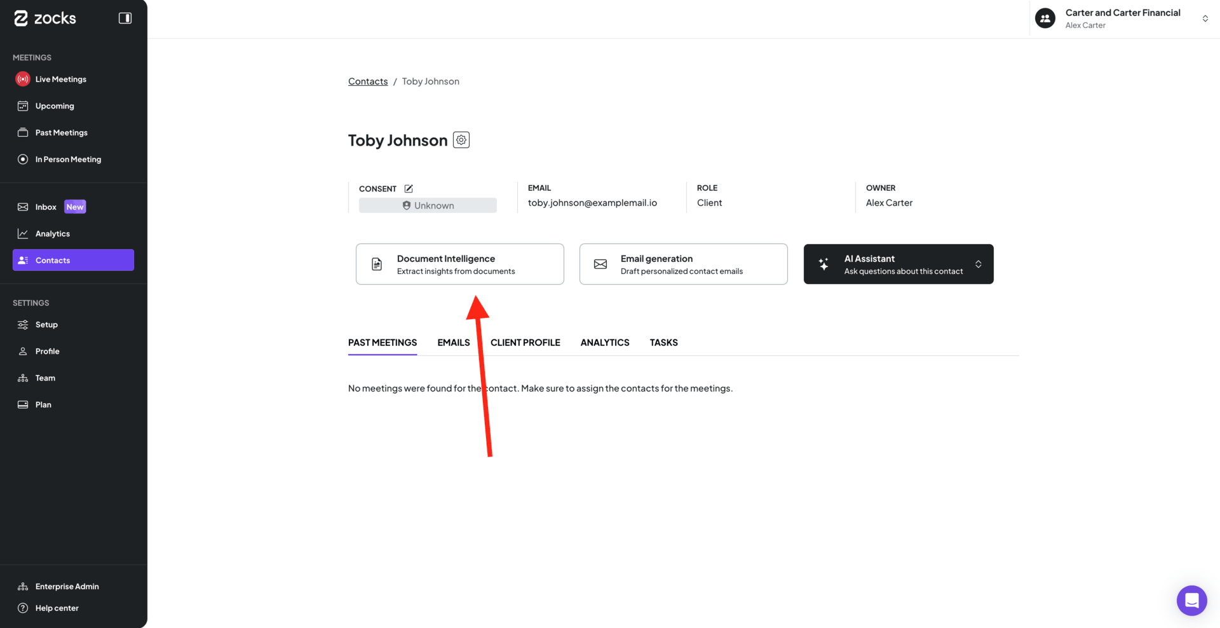Viewport: 1220px width, 628px height.
Task: Open Help center in the sidebar
Action: [x=57, y=608]
